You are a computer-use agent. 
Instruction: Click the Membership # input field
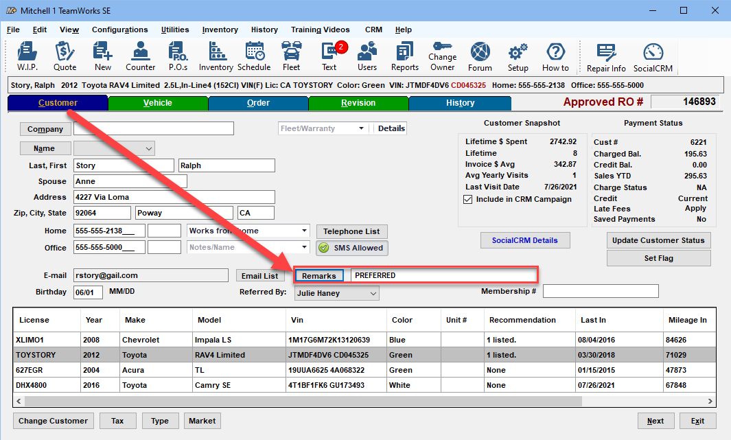click(x=600, y=292)
